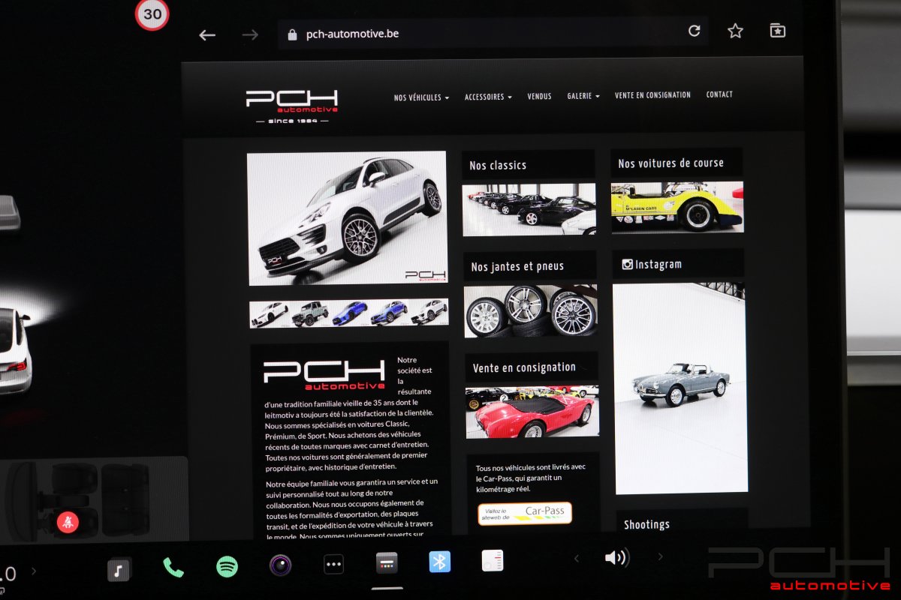Open the green Phone app icon
This screenshot has width=901, height=600.
click(x=173, y=568)
